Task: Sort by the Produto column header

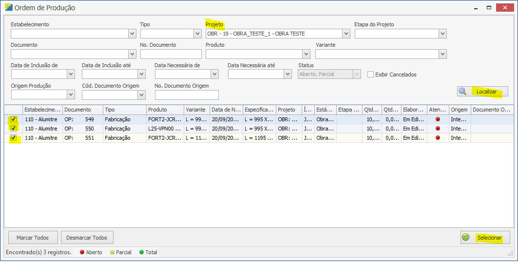Action: coord(165,110)
